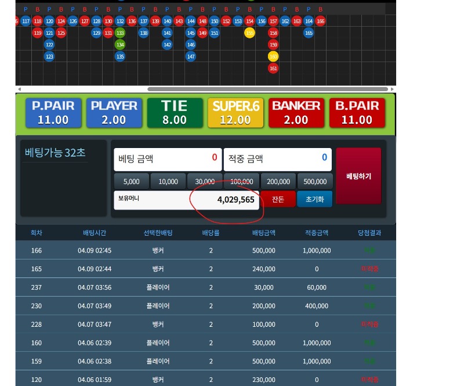This screenshot has width=464, height=386.
Task: Bet on PLAYER at 2.00 odds
Action: [x=114, y=113]
